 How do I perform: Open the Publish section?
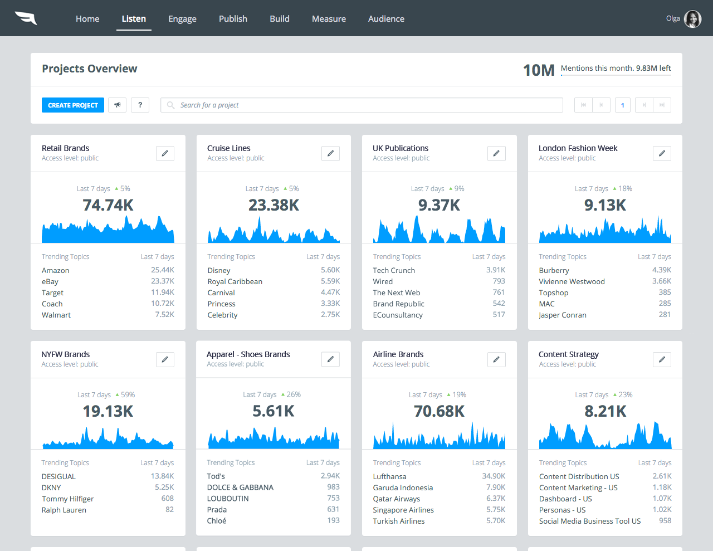233,18
